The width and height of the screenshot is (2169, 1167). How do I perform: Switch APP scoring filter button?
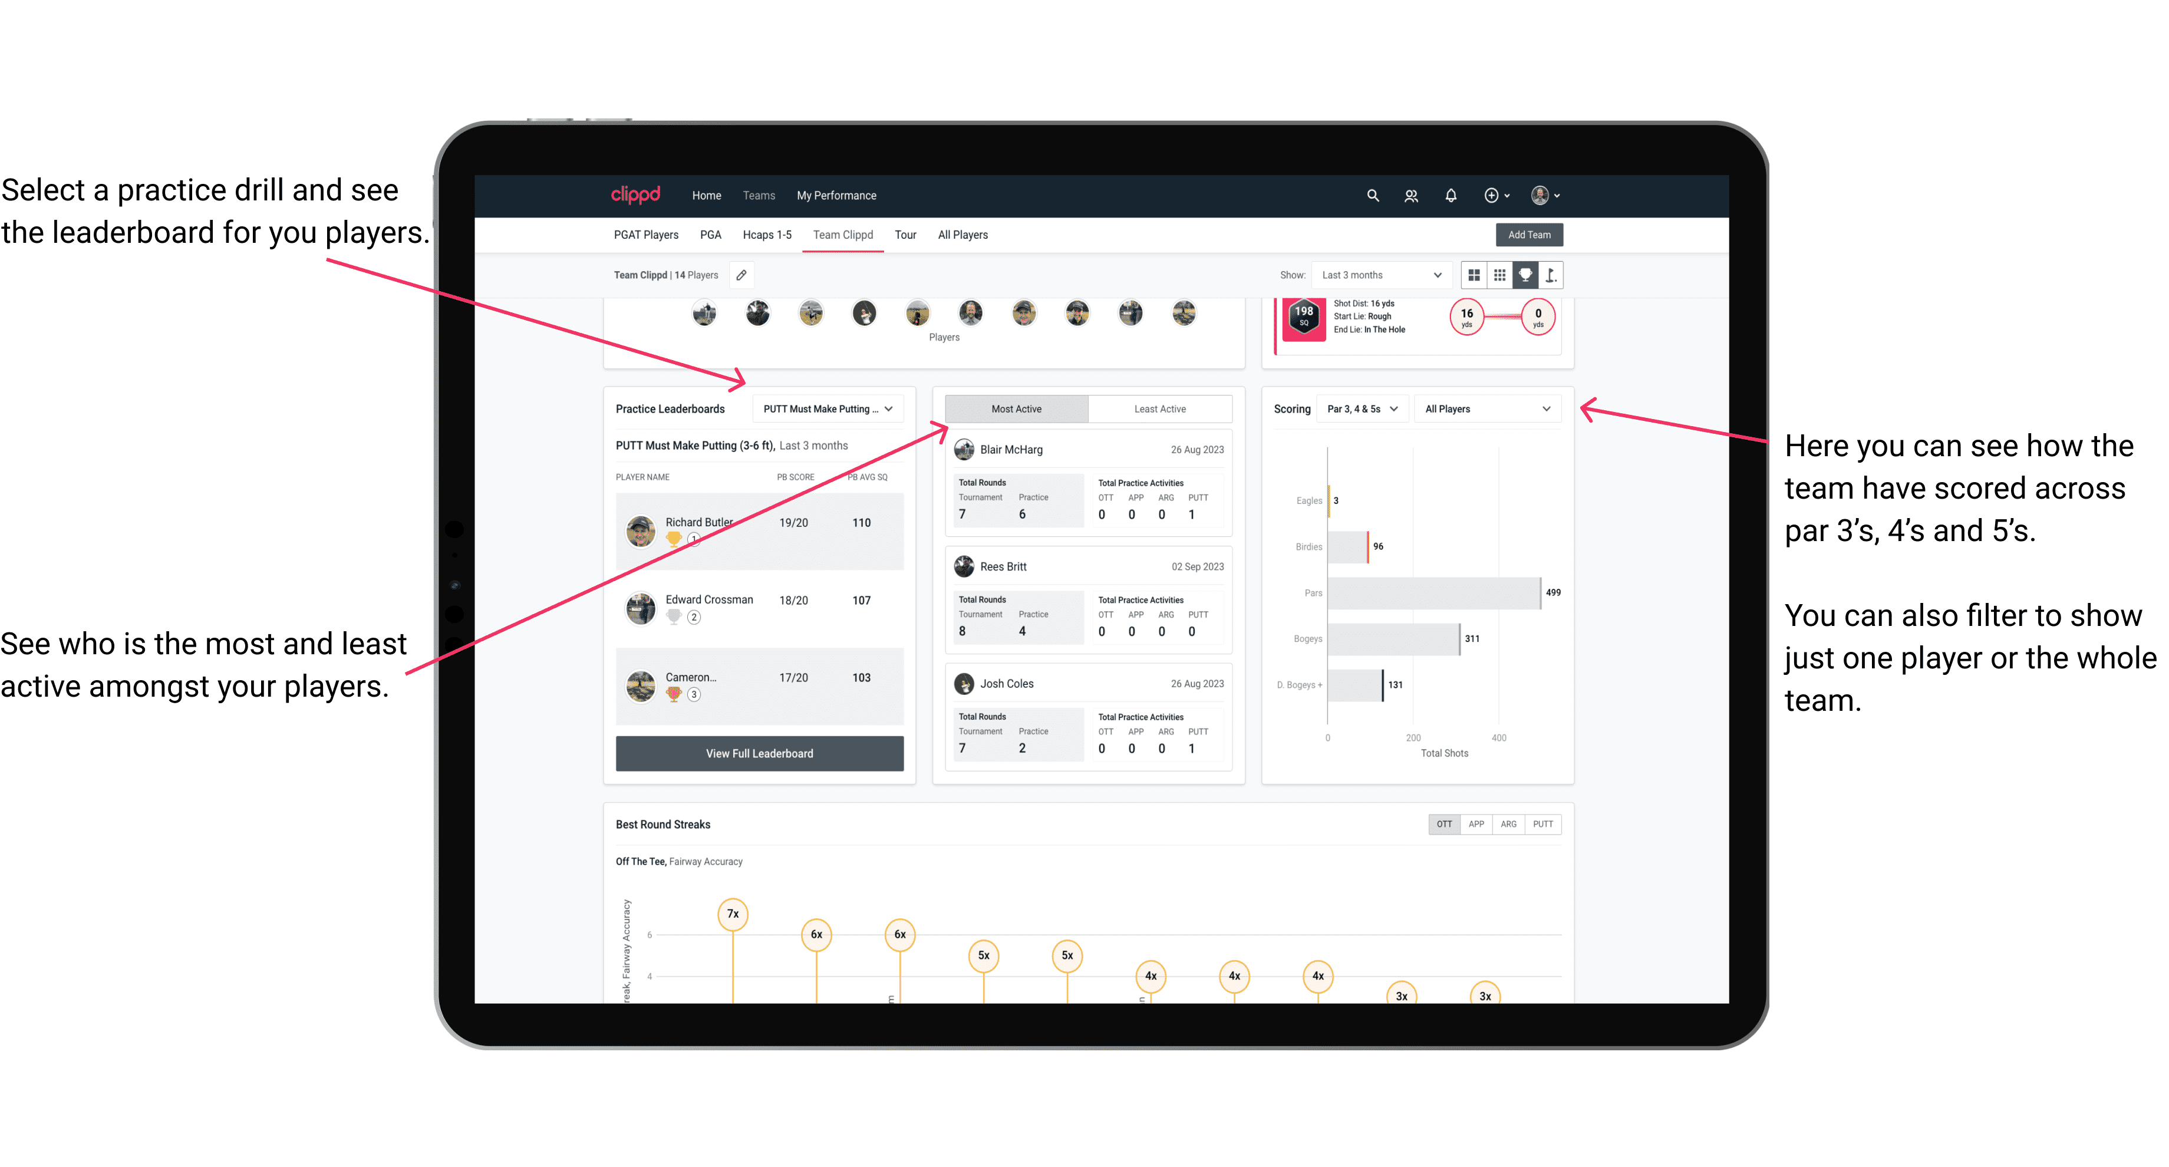point(1474,823)
